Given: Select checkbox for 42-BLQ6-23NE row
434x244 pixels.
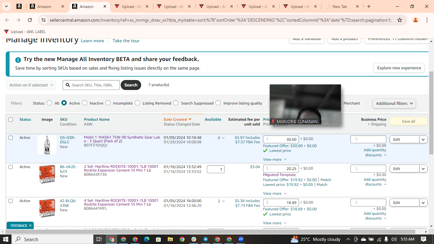Looking at the screenshot, I should click(x=10, y=201).
